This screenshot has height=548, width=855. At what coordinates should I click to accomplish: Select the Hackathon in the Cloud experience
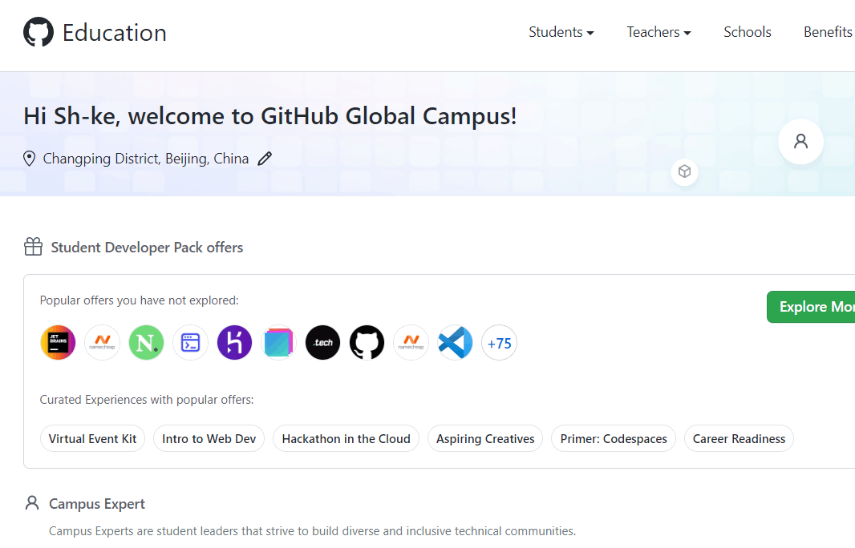pyautogui.click(x=346, y=438)
